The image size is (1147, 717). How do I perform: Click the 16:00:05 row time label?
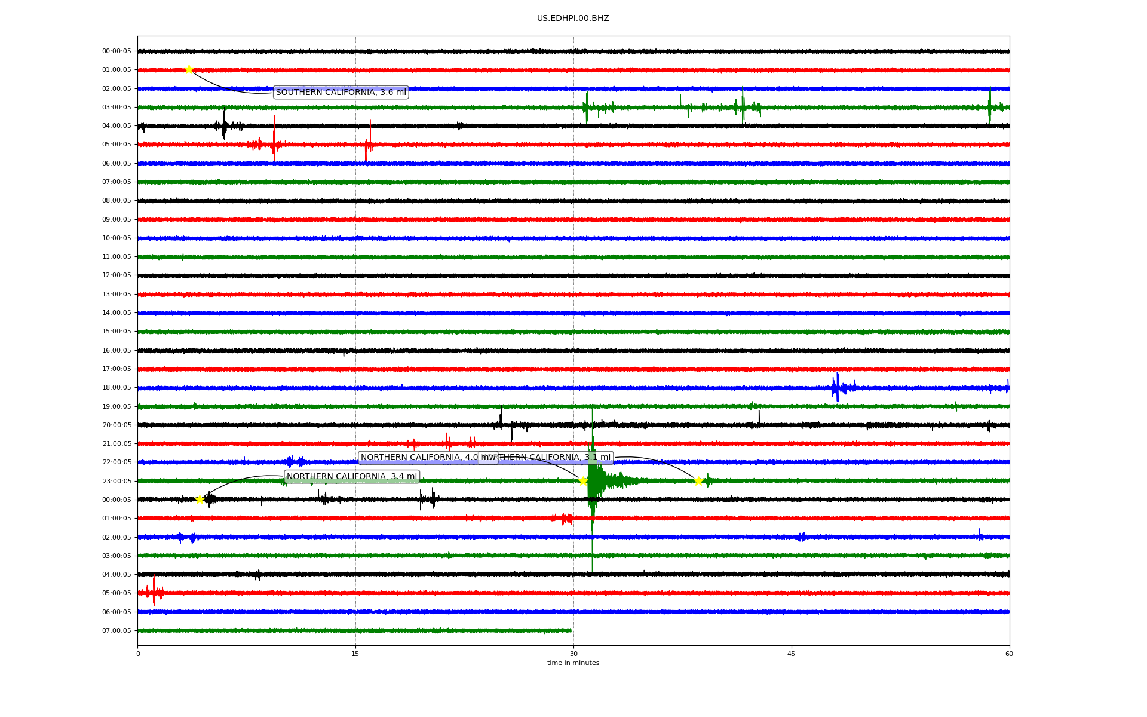tap(116, 350)
